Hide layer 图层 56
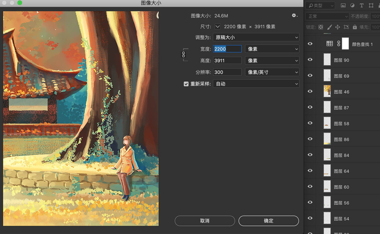380x234 pixels. tap(310, 202)
